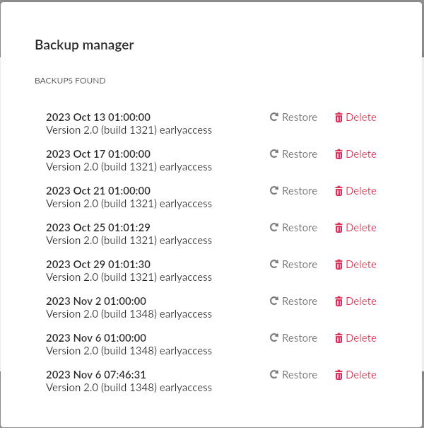Click restore arrow icon for Nov 2 backup
This screenshot has height=428, width=424.
pos(274,301)
